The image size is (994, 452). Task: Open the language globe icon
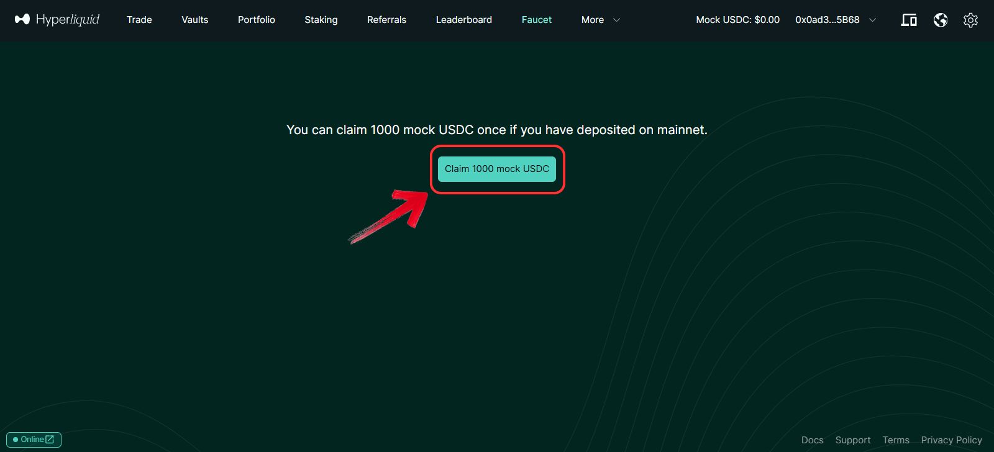(941, 20)
